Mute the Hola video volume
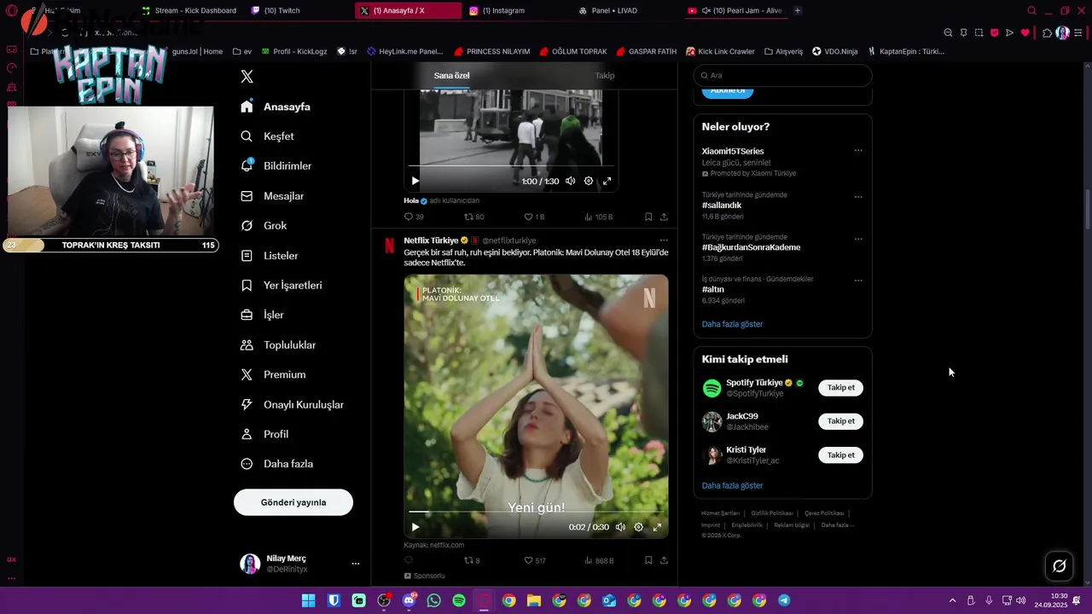The width and height of the screenshot is (1092, 614). (x=570, y=181)
